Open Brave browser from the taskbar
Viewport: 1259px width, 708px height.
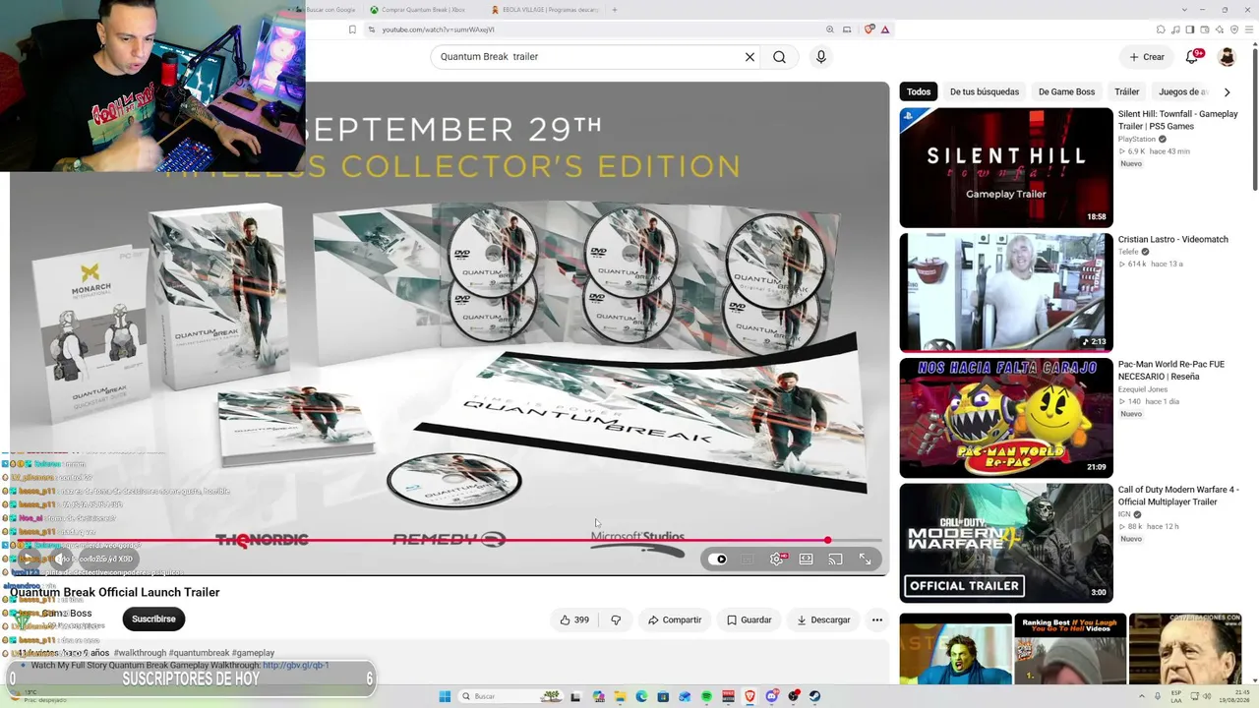coord(749,696)
